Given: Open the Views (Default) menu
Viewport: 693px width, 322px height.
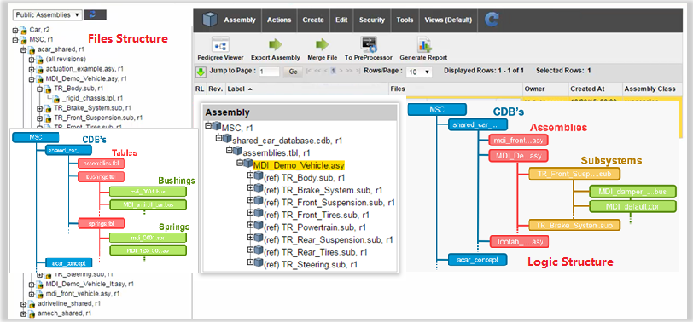Looking at the screenshot, I should click(448, 20).
